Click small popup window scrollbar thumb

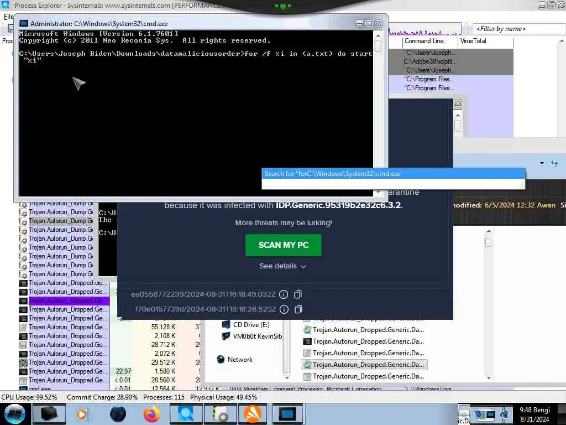457,126
